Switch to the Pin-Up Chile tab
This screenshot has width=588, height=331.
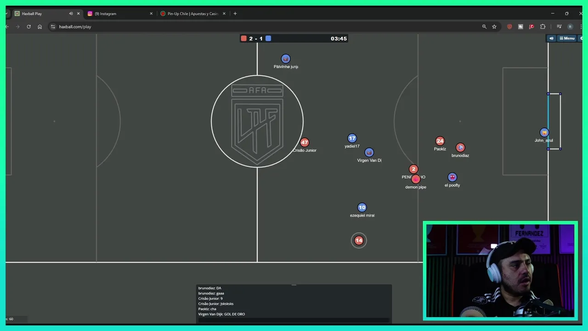coord(192,14)
